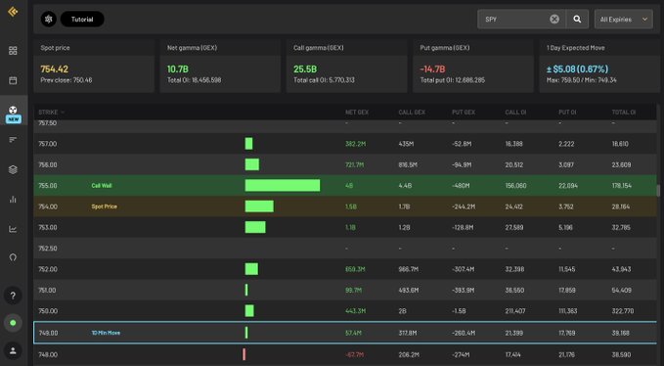The width and height of the screenshot is (664, 366).
Task: Click the TOTAL OI column header
Action: pos(623,113)
